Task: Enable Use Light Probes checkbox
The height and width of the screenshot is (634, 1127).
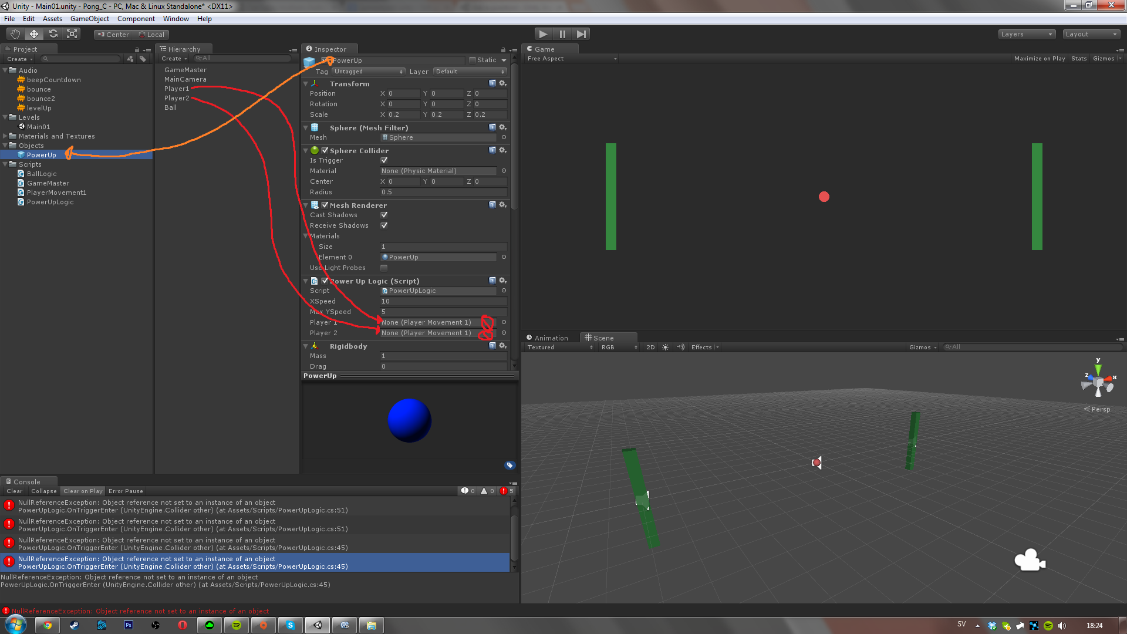Action: coord(384,268)
